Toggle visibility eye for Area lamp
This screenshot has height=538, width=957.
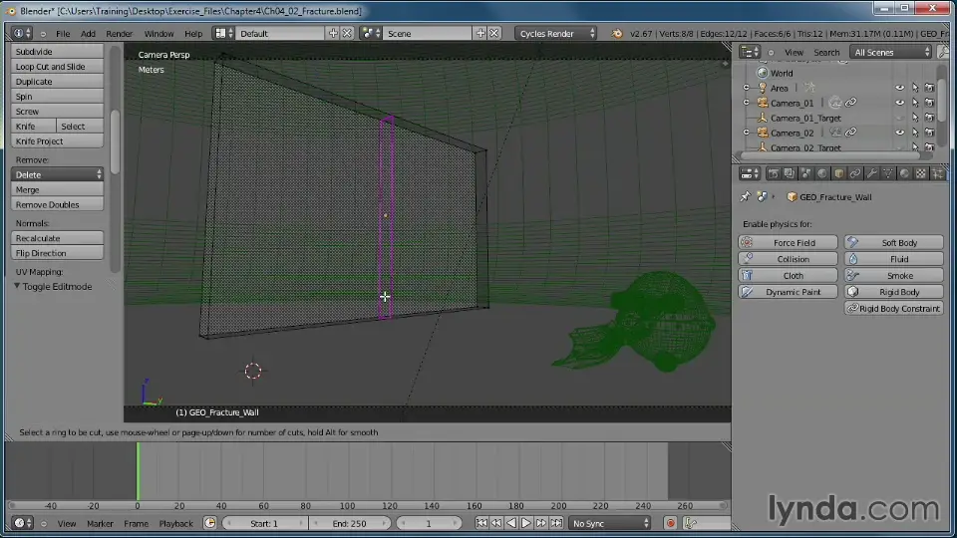[x=899, y=88]
